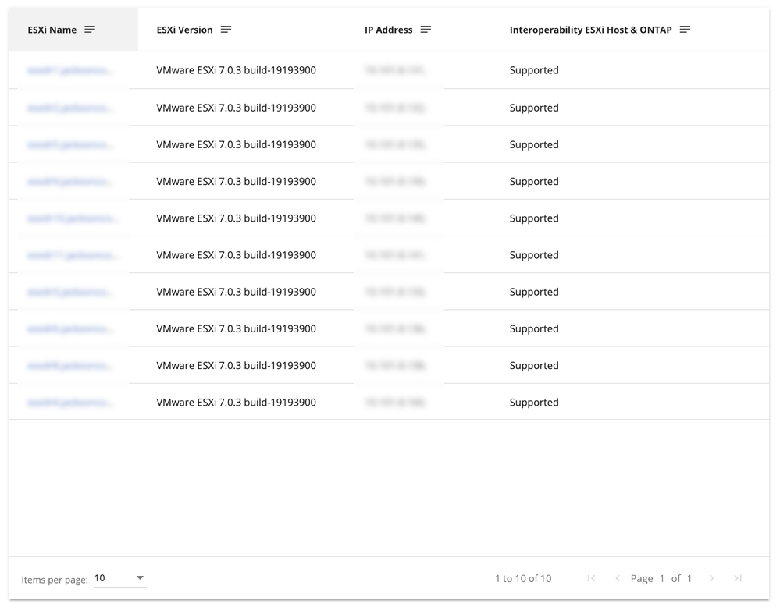Click the Interoperability ESXi Host & ONTAP header
The height and width of the screenshot is (607, 780).
pyautogui.click(x=590, y=30)
